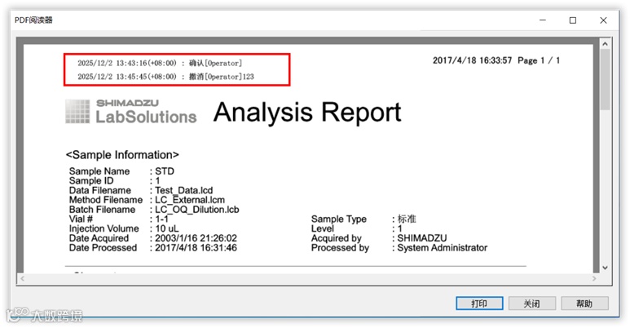Click the Sample Type value 标准
630x328 pixels.
click(407, 219)
